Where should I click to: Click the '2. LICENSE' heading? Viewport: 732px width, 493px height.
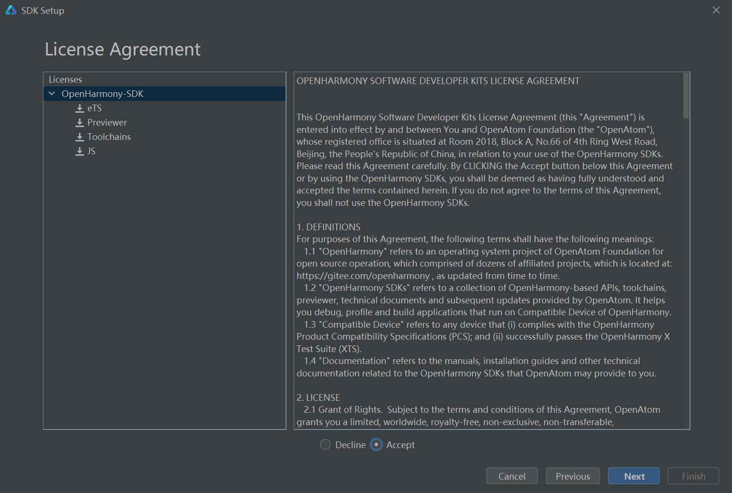[318, 397]
